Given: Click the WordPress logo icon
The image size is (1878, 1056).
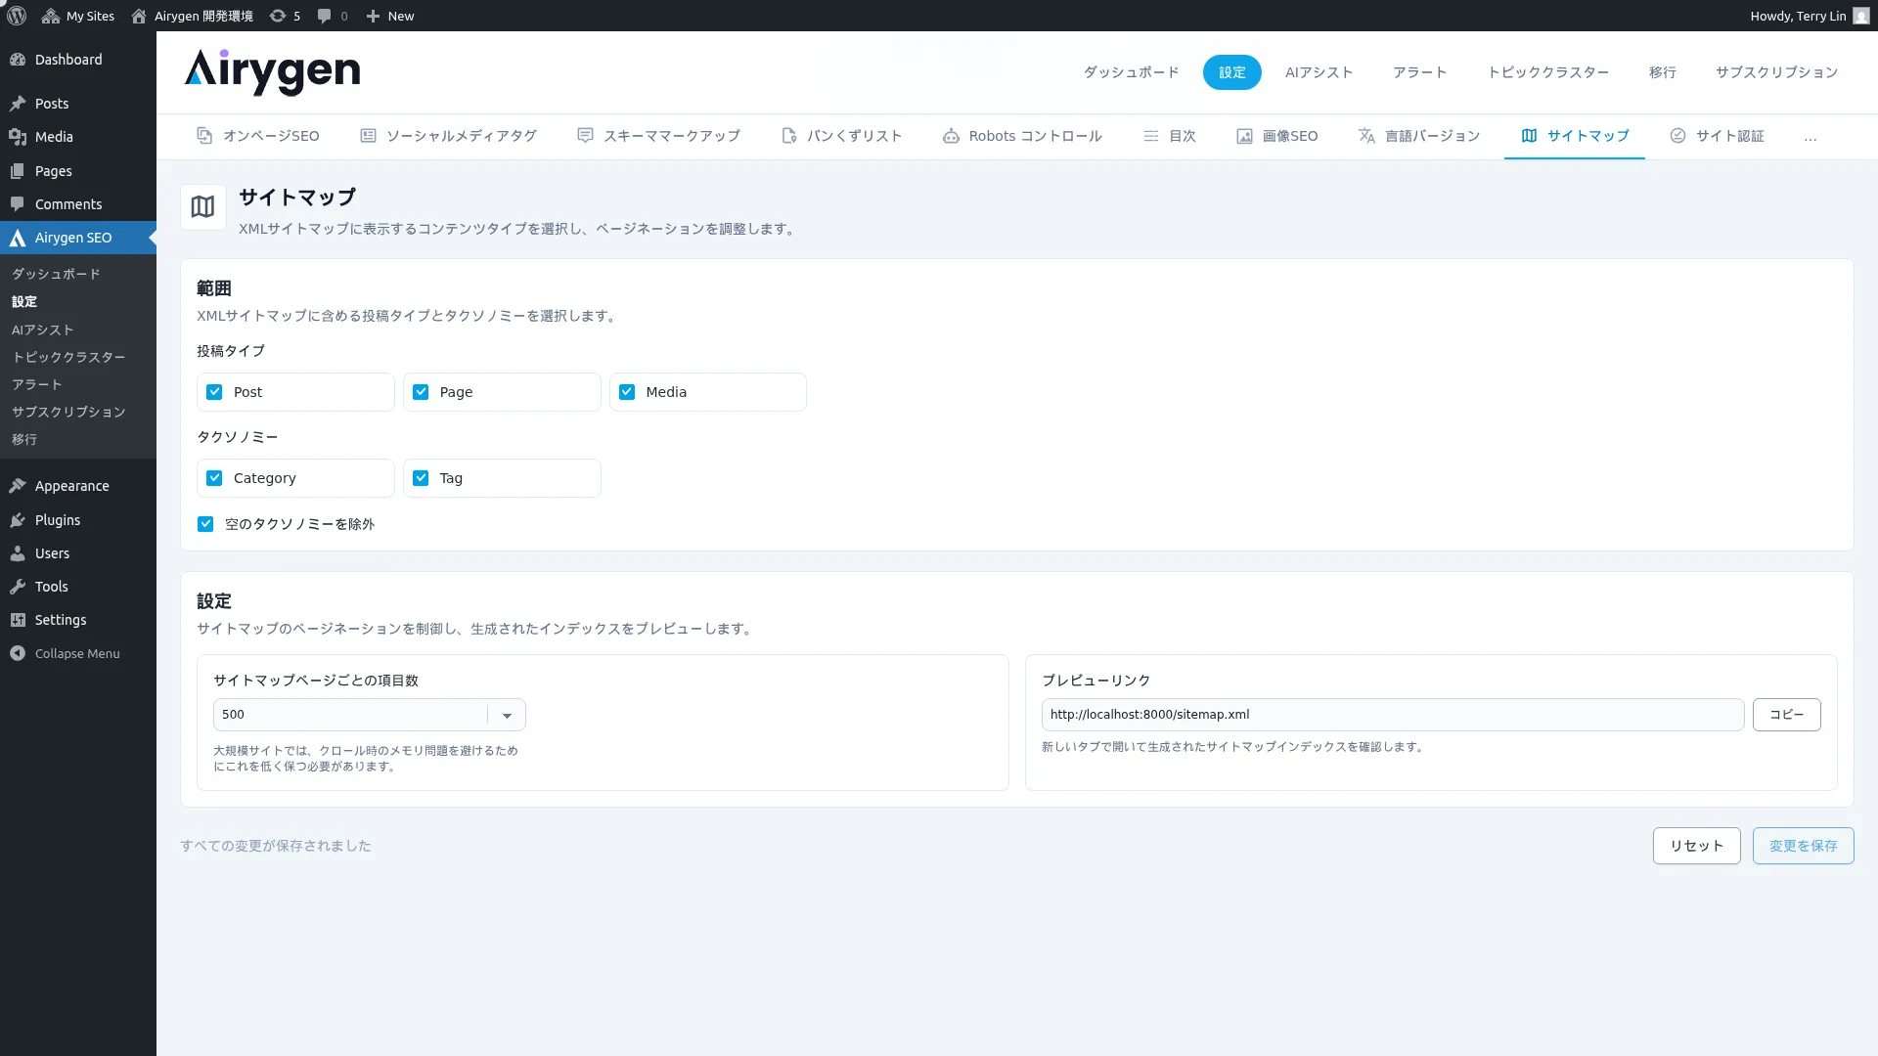Looking at the screenshot, I should [17, 16].
